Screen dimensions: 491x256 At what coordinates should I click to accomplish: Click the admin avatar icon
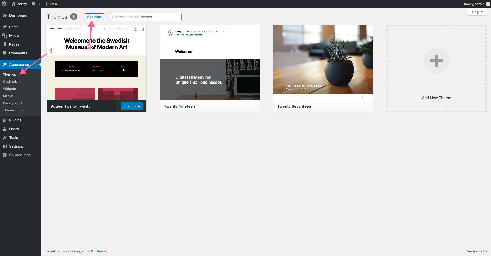pyautogui.click(x=488, y=4)
